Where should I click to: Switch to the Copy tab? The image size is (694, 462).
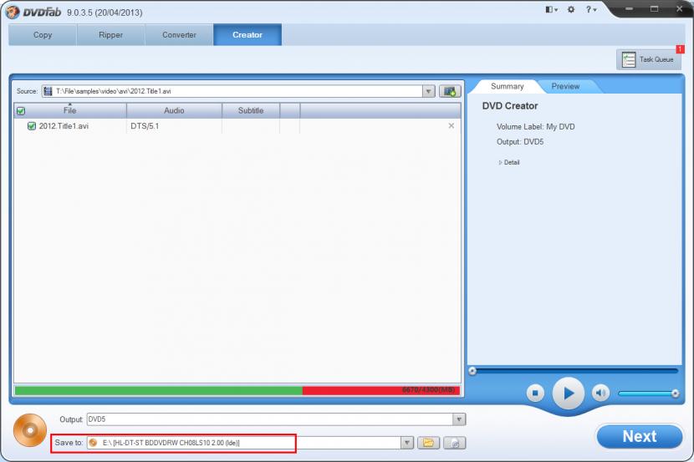point(43,35)
